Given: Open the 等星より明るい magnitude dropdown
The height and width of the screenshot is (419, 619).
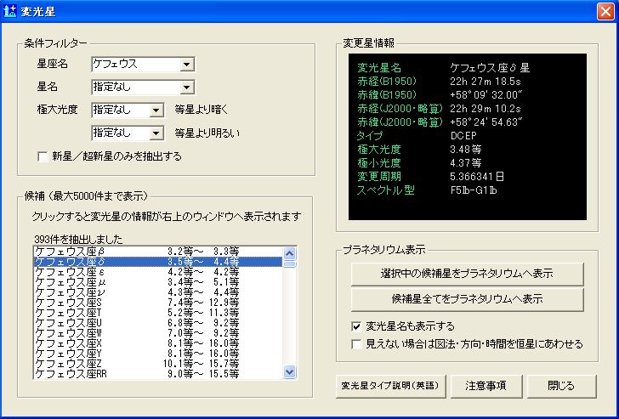Looking at the screenshot, I should point(155,133).
